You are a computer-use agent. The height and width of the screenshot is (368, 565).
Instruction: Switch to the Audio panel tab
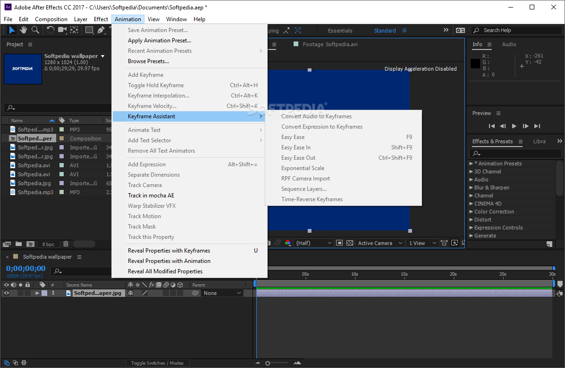(x=509, y=44)
